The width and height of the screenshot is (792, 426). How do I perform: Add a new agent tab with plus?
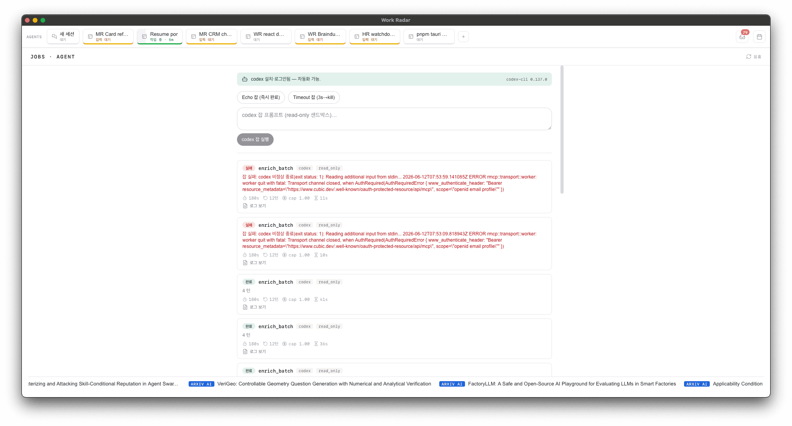pos(463,37)
